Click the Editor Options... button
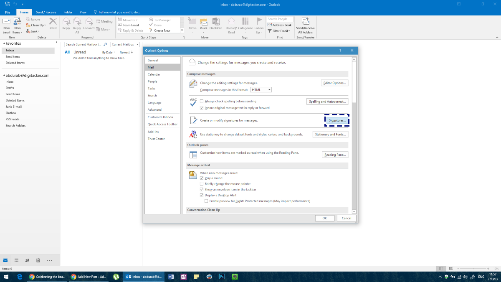 (334, 83)
